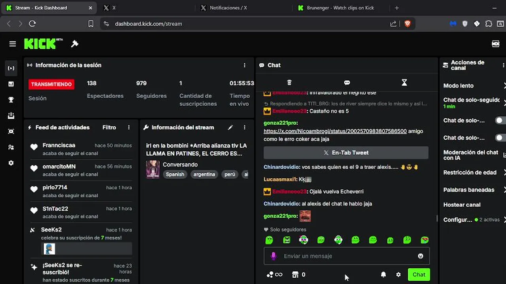This screenshot has height=284, width=506.
Task: Click the channel points infinity icon
Action: pyautogui.click(x=275, y=275)
